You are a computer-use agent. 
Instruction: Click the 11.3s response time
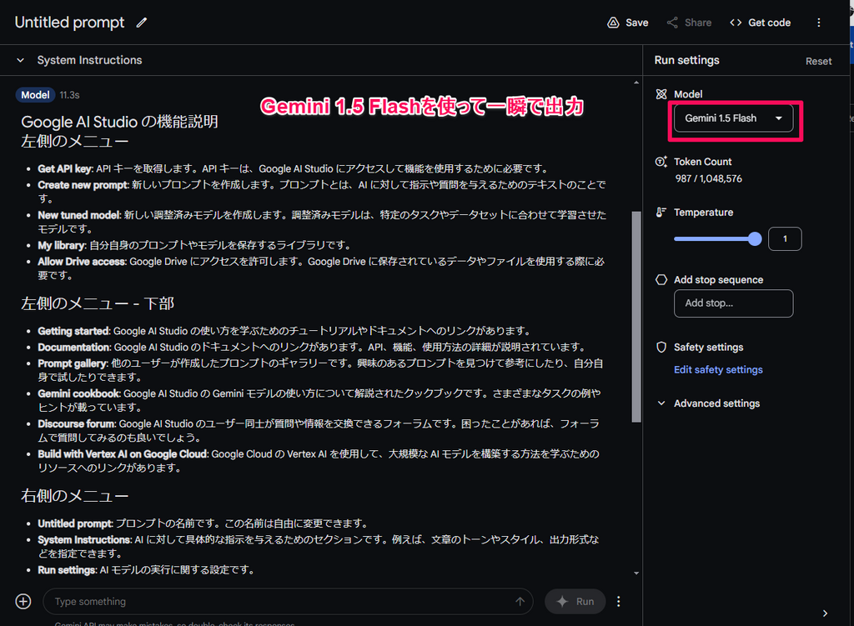(x=70, y=95)
